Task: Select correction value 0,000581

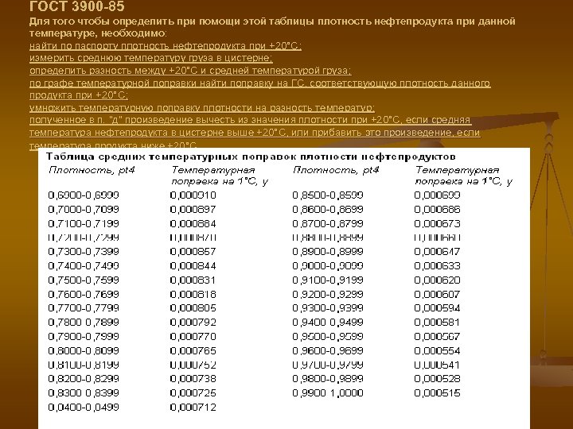Action: [x=437, y=323]
